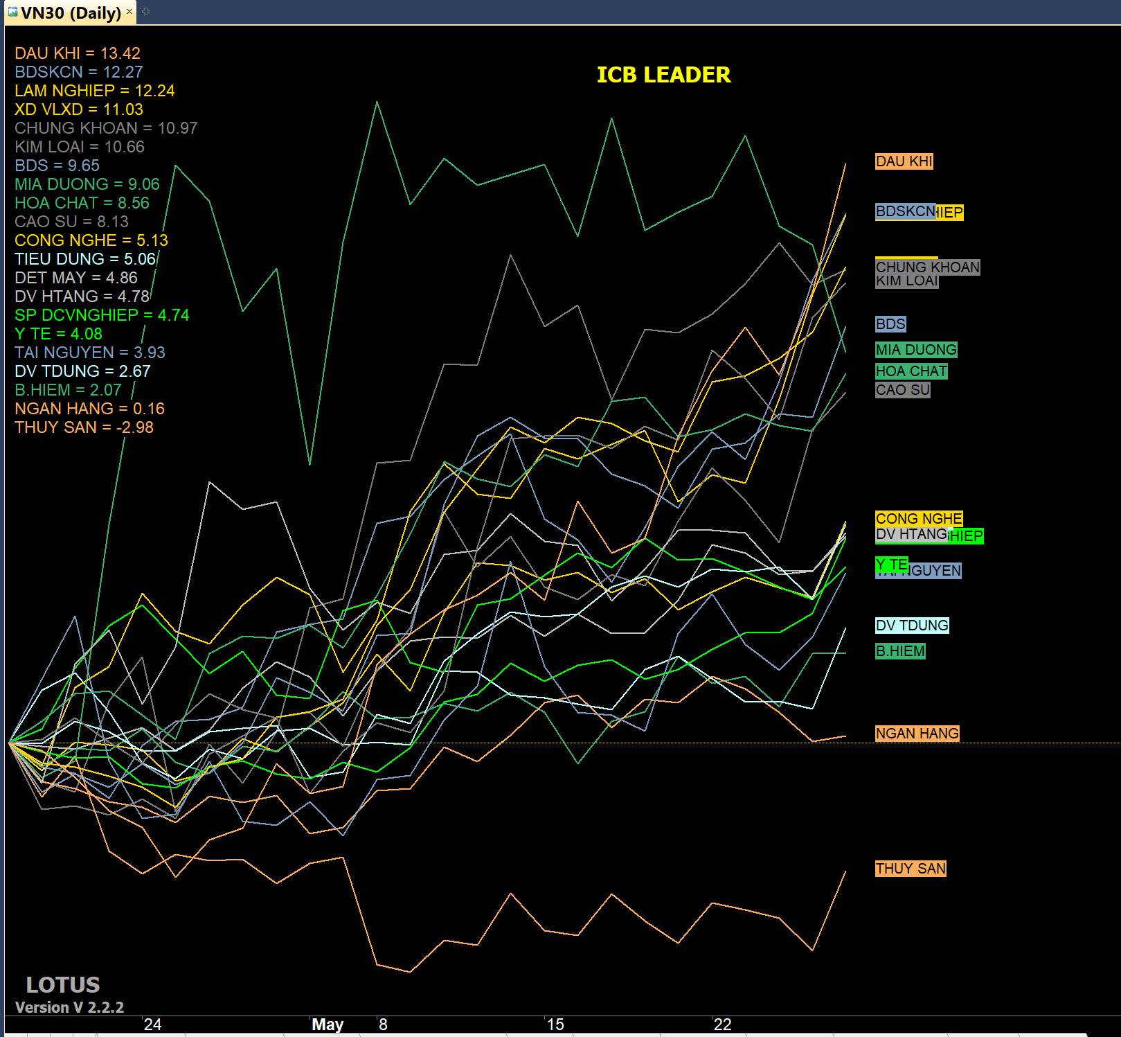This screenshot has height=1037, width=1121.
Task: Select the legend entry LAM NGHIEP = 12.24
Action: [95, 91]
